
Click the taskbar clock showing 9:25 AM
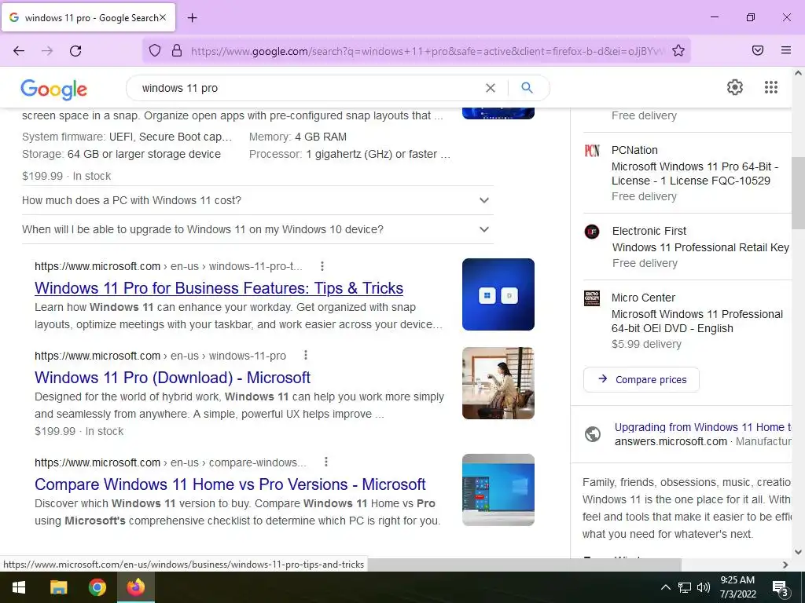point(737,587)
